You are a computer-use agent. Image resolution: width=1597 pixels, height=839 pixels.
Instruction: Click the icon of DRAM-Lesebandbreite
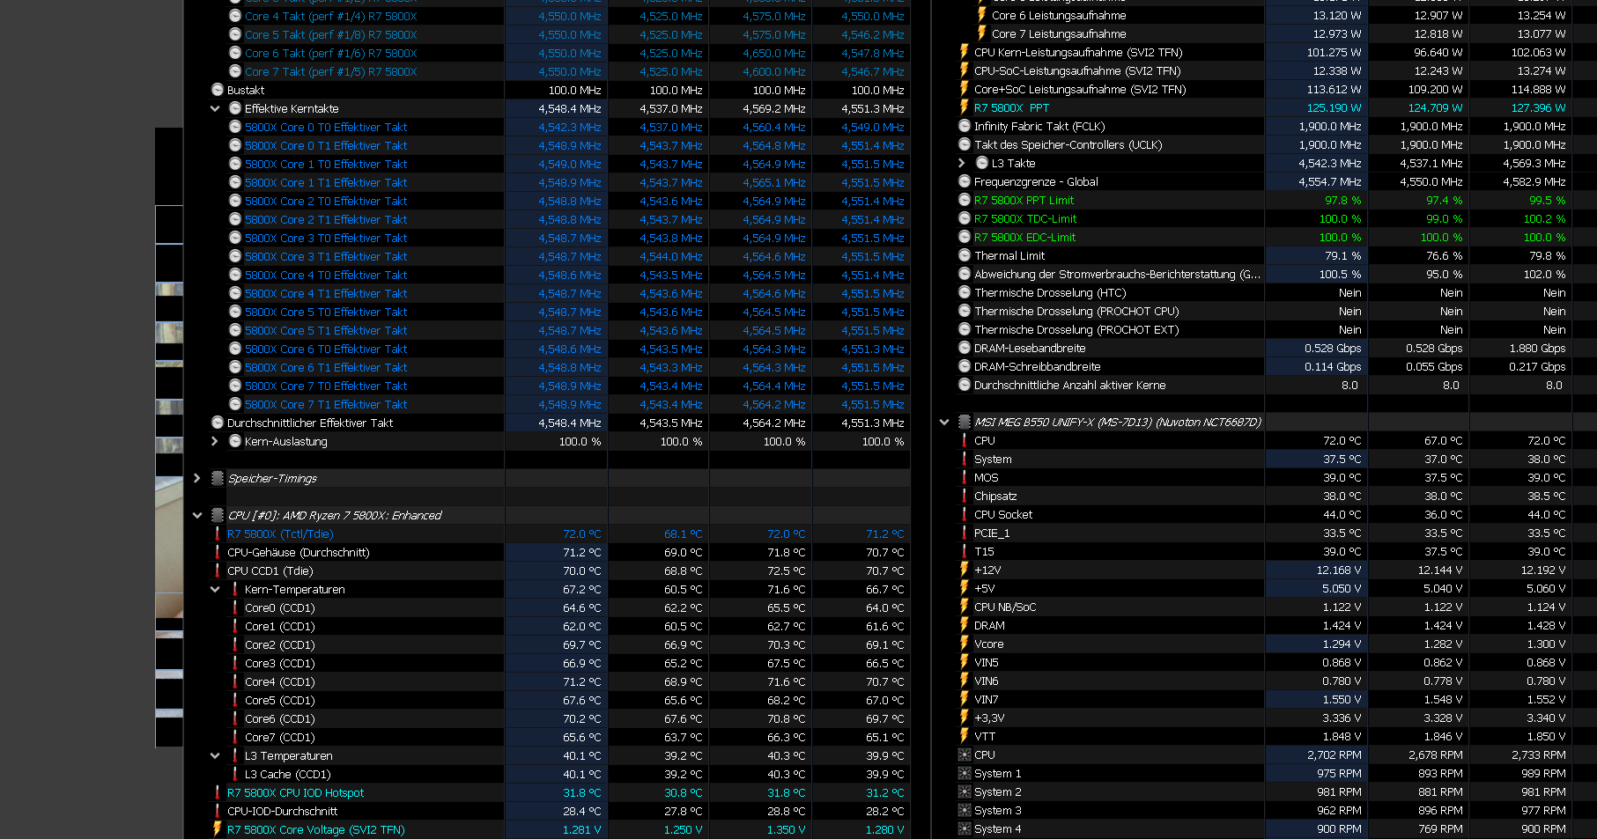[965, 348]
